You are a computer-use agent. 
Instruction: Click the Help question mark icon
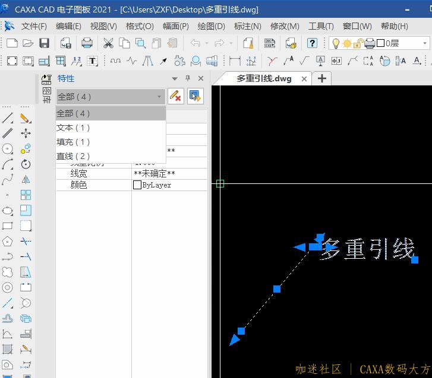pos(312,43)
